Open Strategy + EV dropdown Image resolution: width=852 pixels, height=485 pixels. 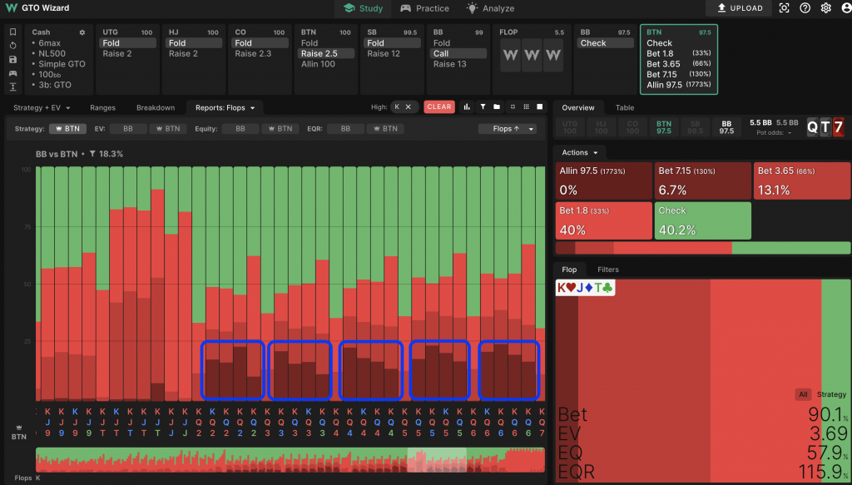tap(42, 107)
